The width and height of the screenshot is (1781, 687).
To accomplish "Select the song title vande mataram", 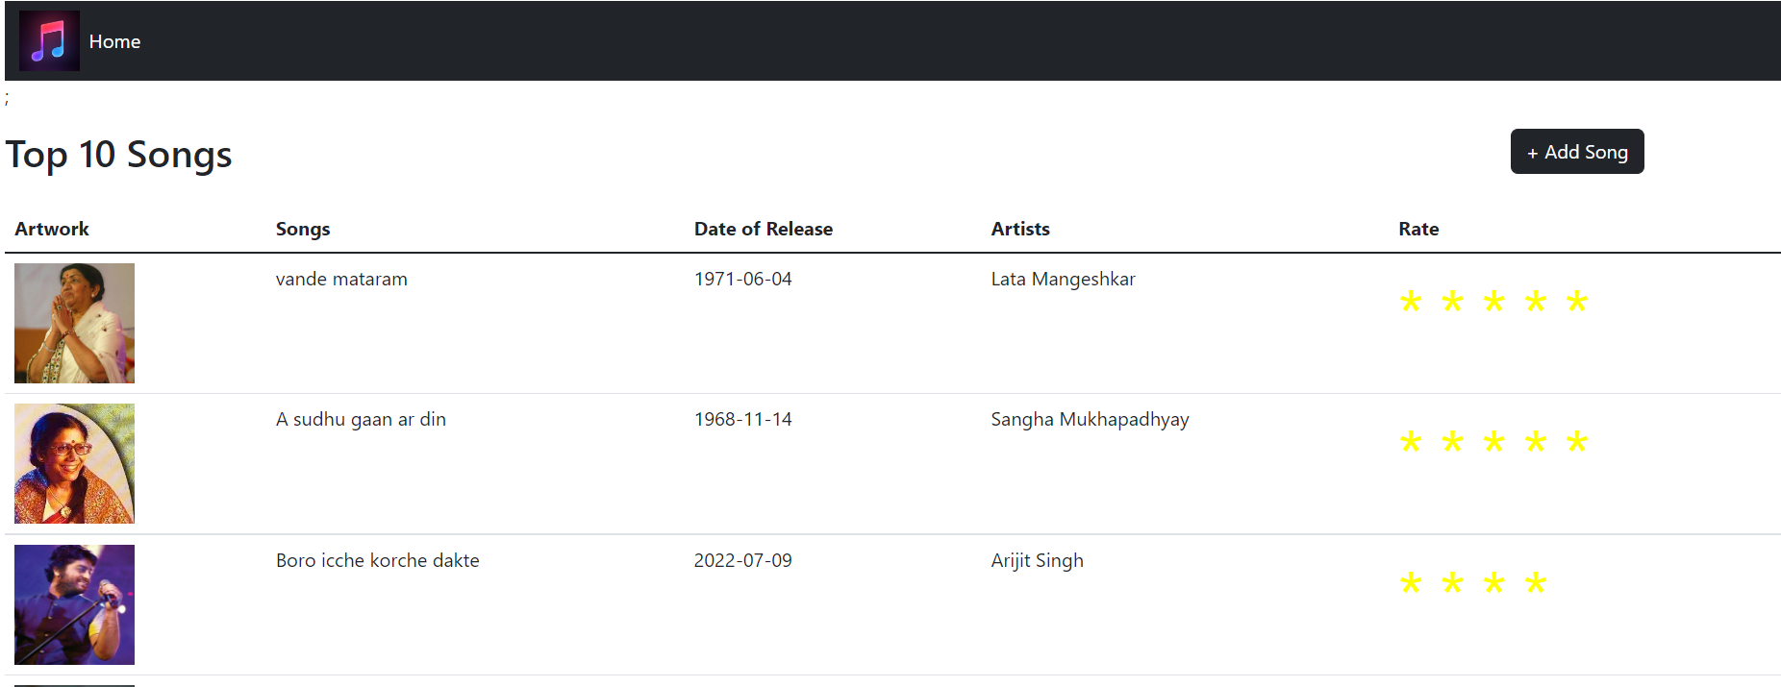I will tap(341, 279).
